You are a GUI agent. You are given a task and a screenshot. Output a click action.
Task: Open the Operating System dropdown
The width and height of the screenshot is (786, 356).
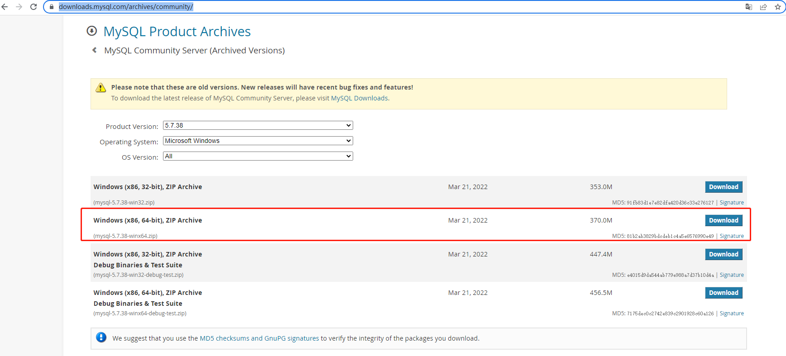coord(258,141)
